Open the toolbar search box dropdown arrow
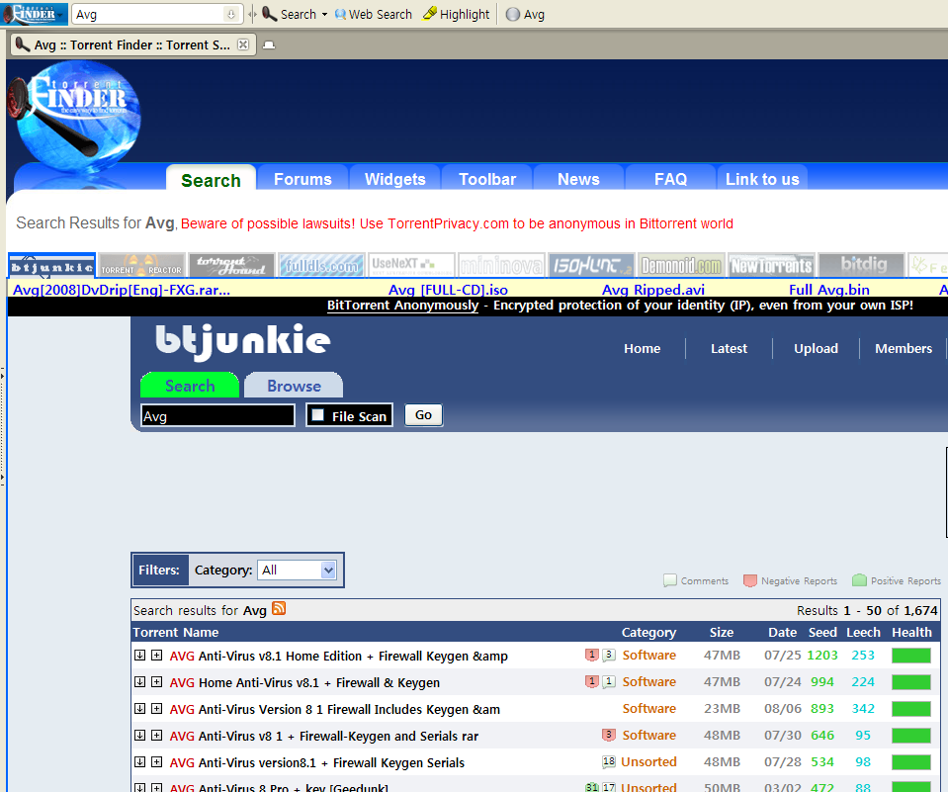This screenshot has width=948, height=792. [x=231, y=14]
